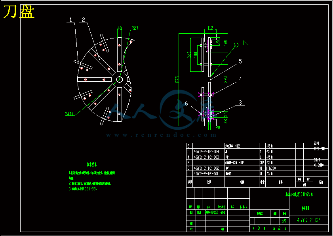Viewport: 333px width, 236px height.
Task: Select the 40 width dimension
Action: (x=120, y=28)
